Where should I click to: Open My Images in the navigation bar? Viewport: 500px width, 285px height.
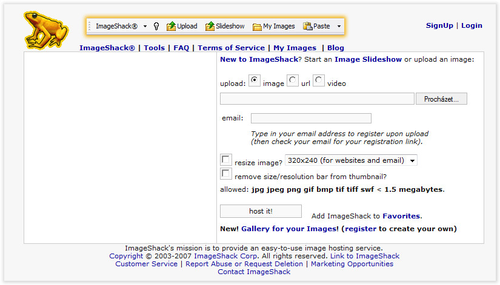295,48
